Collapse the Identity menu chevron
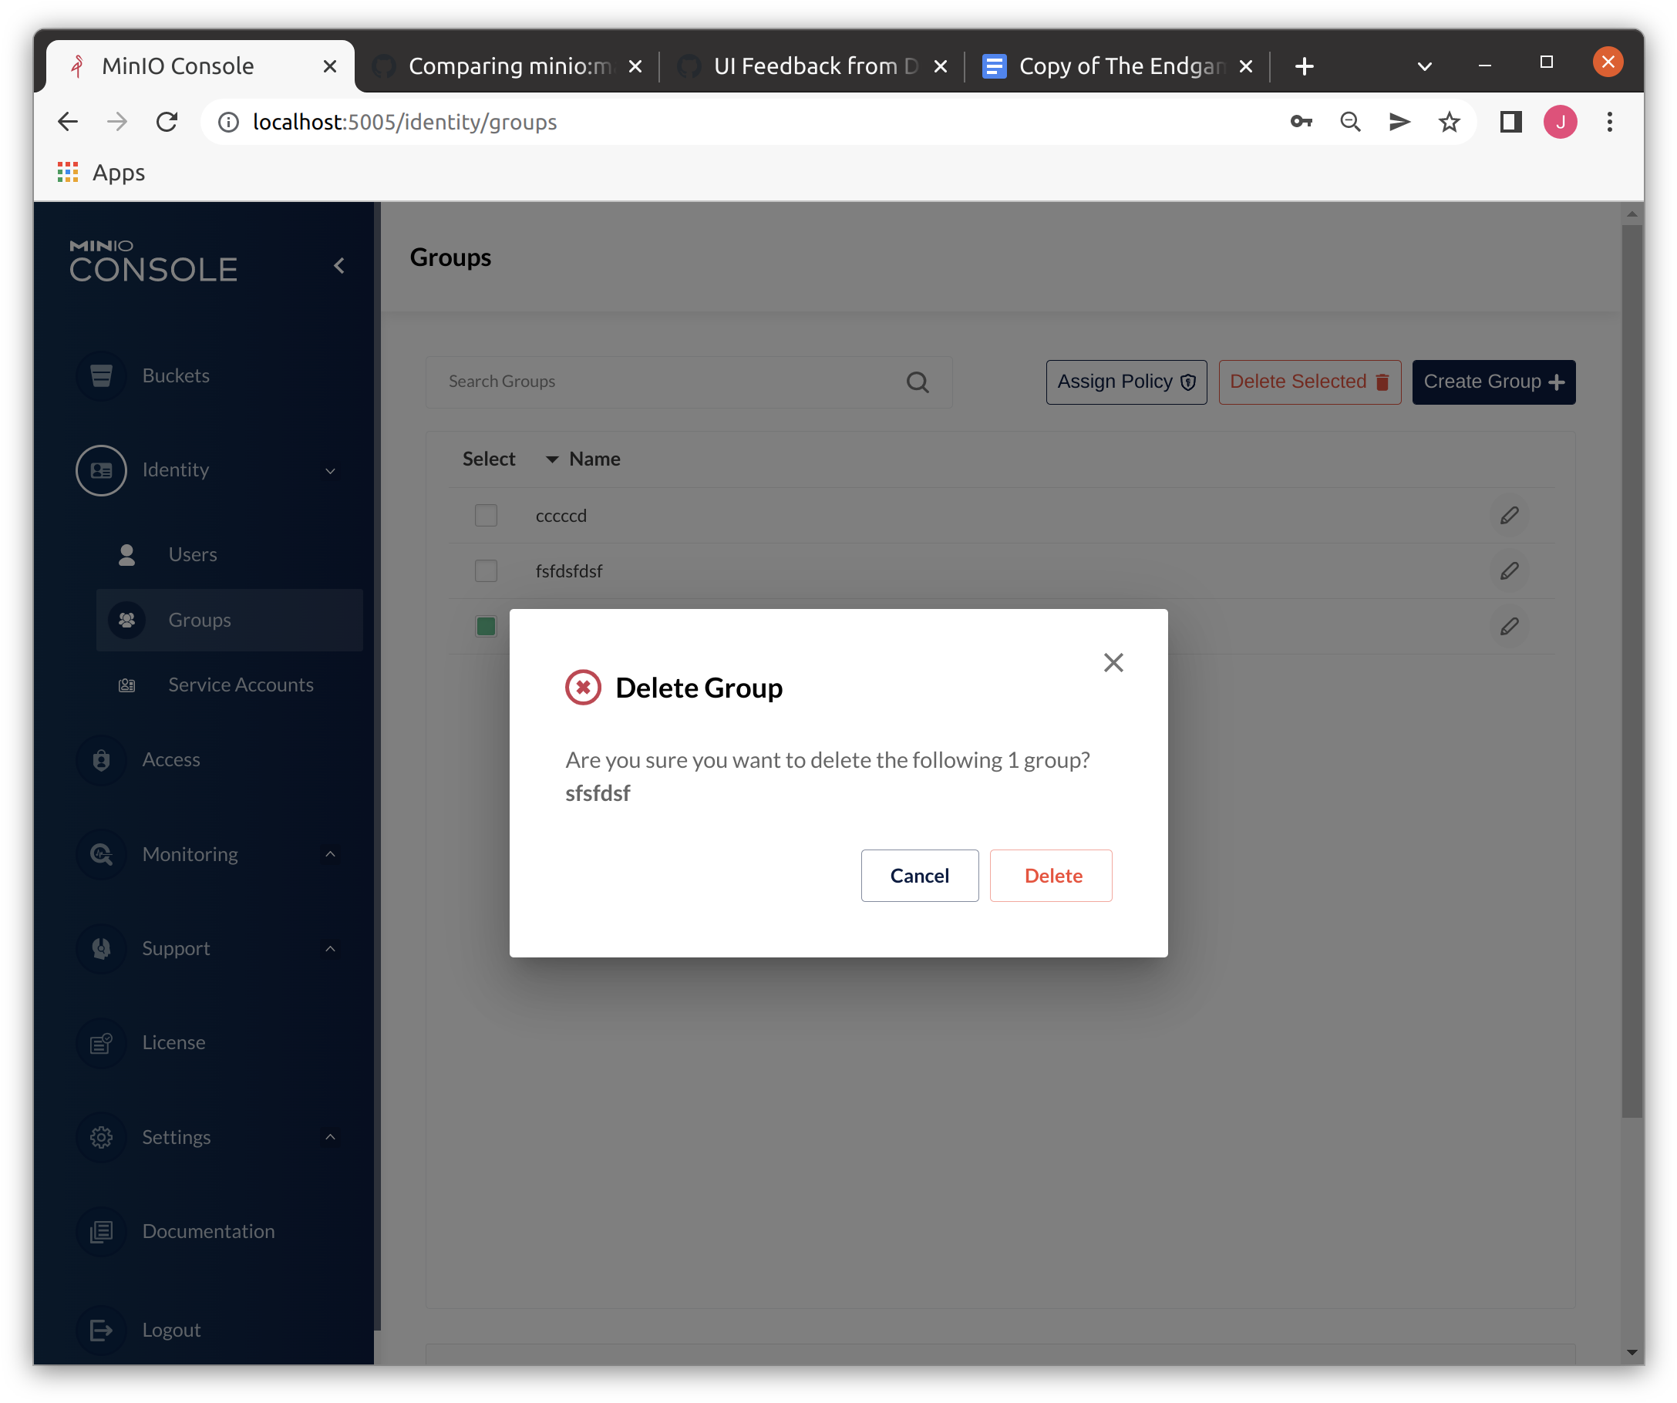This screenshot has height=1403, width=1677. tap(330, 471)
